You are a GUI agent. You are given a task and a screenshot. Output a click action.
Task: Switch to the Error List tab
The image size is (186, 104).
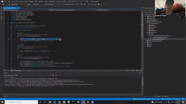[x=6, y=96]
